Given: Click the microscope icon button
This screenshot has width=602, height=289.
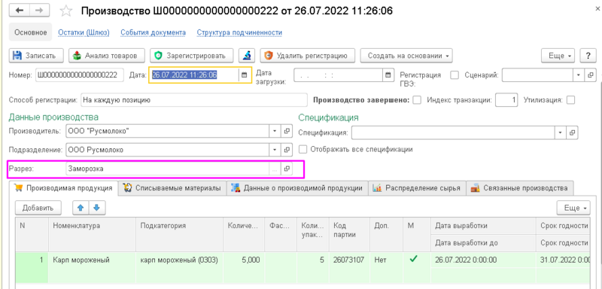Looking at the screenshot, I should click(x=247, y=56).
